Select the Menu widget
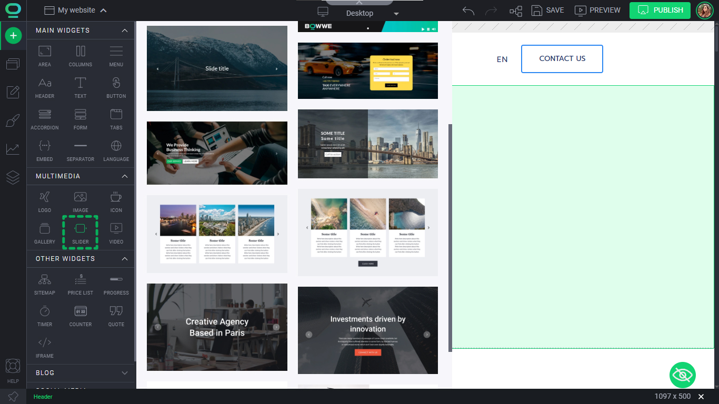This screenshot has height=404, width=719. pyautogui.click(x=116, y=56)
